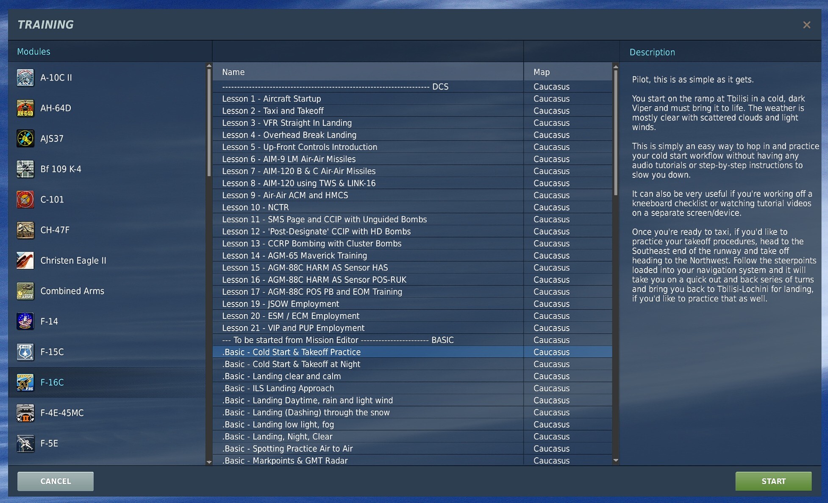
Task: Select .Basic - ILS Landing Approach mission
Action: tap(278, 388)
